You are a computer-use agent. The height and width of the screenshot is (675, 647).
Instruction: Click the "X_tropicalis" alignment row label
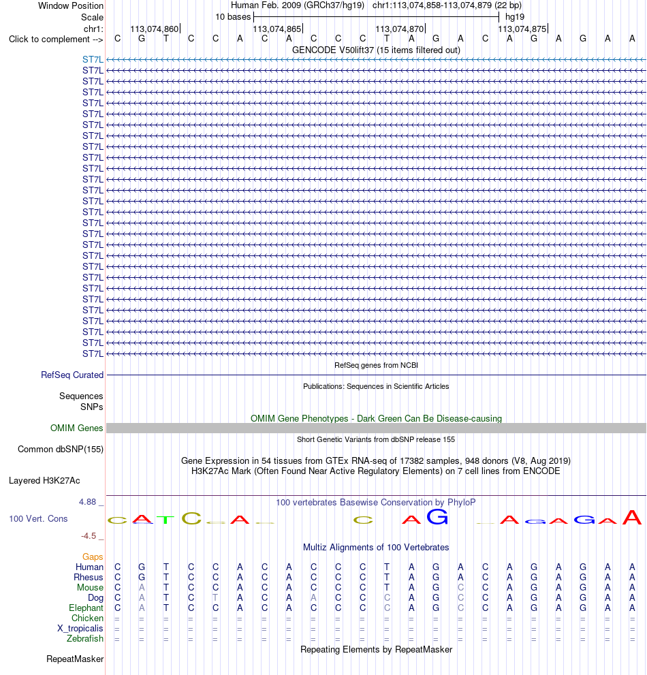click(x=80, y=629)
